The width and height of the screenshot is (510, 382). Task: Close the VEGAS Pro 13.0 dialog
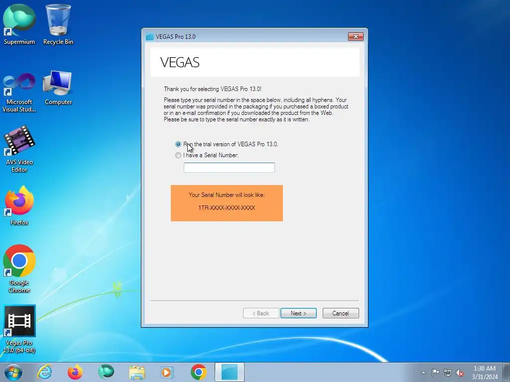pyautogui.click(x=356, y=36)
